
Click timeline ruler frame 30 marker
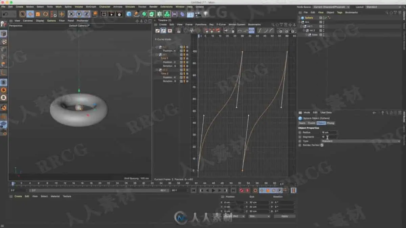(x=243, y=35)
